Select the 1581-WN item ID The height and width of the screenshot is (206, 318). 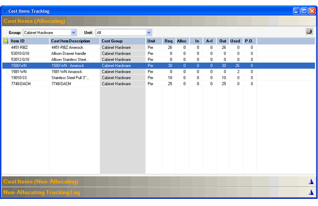18,72
